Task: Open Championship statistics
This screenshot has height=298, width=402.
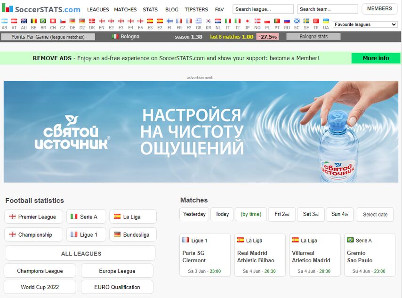Action: click(x=33, y=234)
